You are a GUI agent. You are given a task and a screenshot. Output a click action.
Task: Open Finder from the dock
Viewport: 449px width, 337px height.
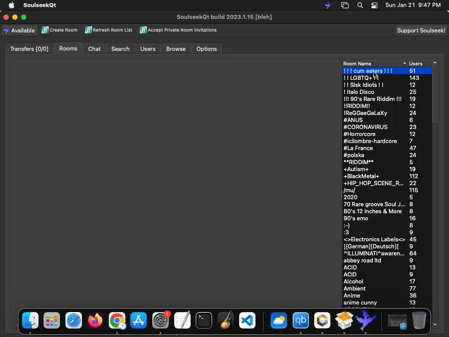click(x=30, y=320)
